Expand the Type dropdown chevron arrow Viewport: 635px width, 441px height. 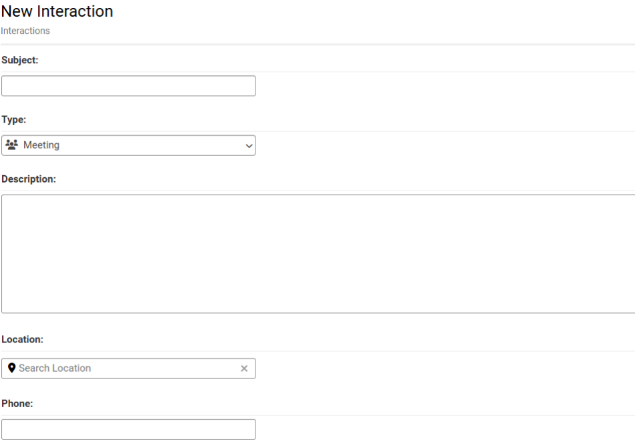coord(249,146)
